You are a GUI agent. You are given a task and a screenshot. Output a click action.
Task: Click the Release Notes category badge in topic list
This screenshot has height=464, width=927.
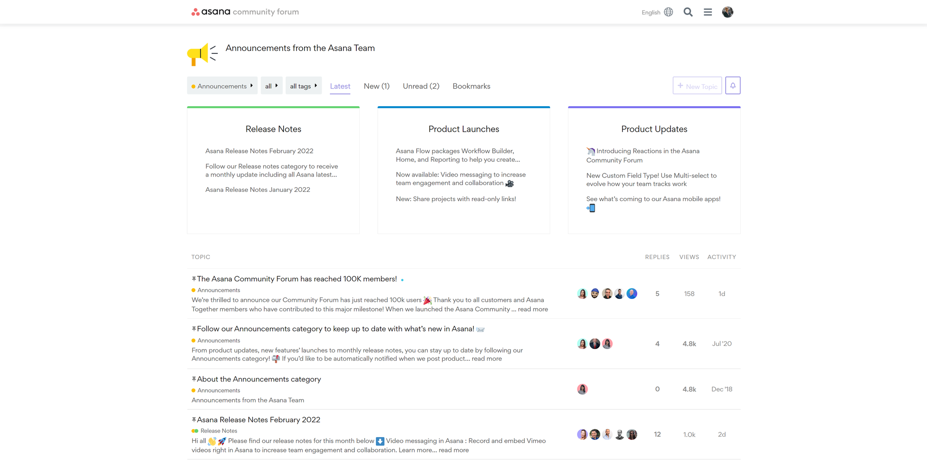pyautogui.click(x=215, y=431)
